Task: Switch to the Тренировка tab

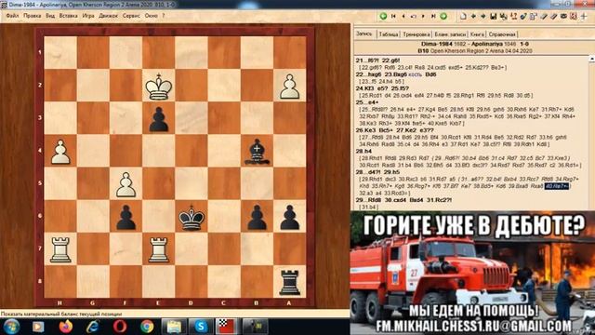Action: tap(416, 34)
